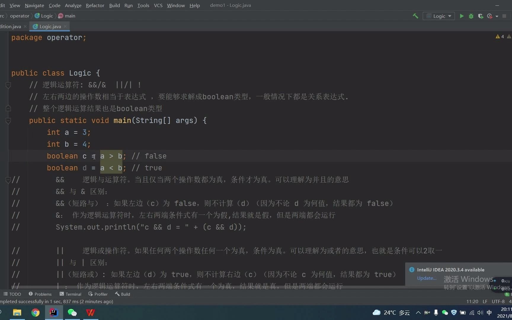Open the Wi-Fi network tray icon

472,313
